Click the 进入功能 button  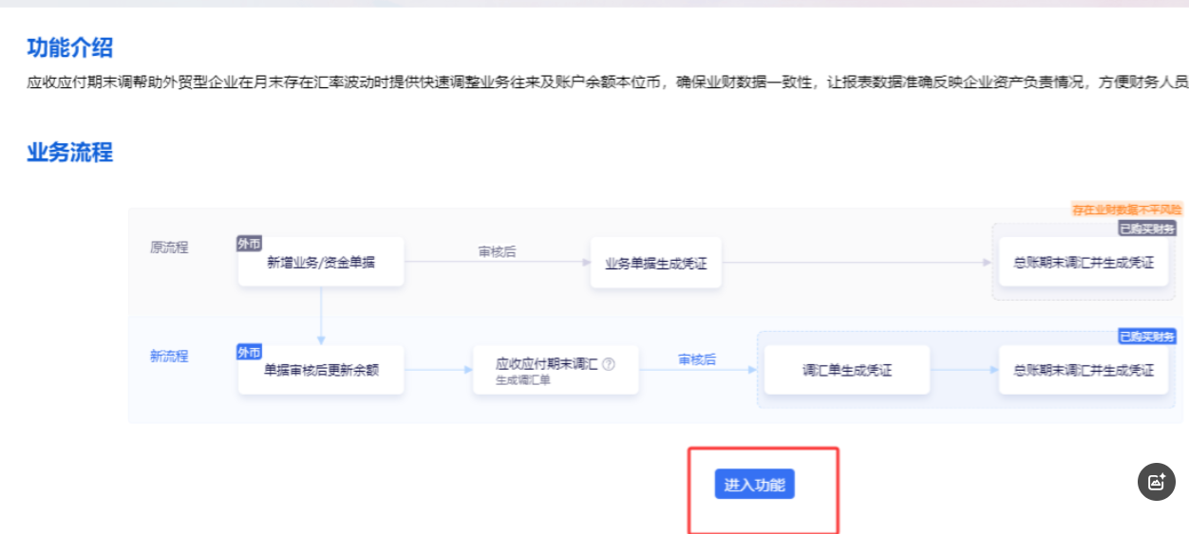tap(754, 485)
